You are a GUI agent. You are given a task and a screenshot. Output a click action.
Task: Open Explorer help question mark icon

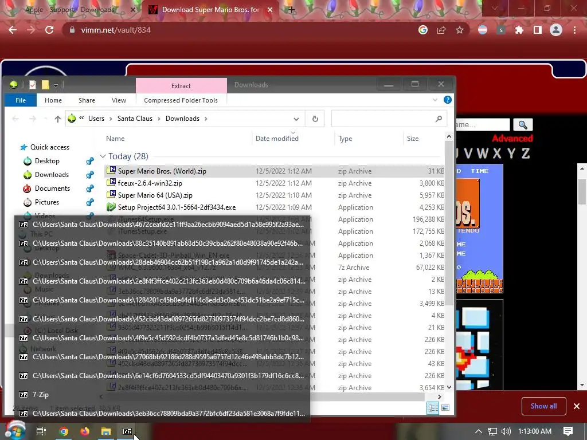447,100
